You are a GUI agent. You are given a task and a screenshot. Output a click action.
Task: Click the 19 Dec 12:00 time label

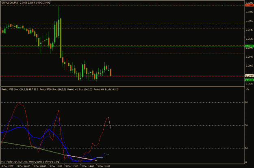71,166
